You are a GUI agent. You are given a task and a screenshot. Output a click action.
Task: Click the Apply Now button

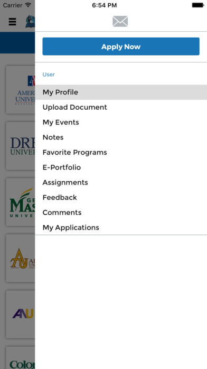(x=121, y=46)
